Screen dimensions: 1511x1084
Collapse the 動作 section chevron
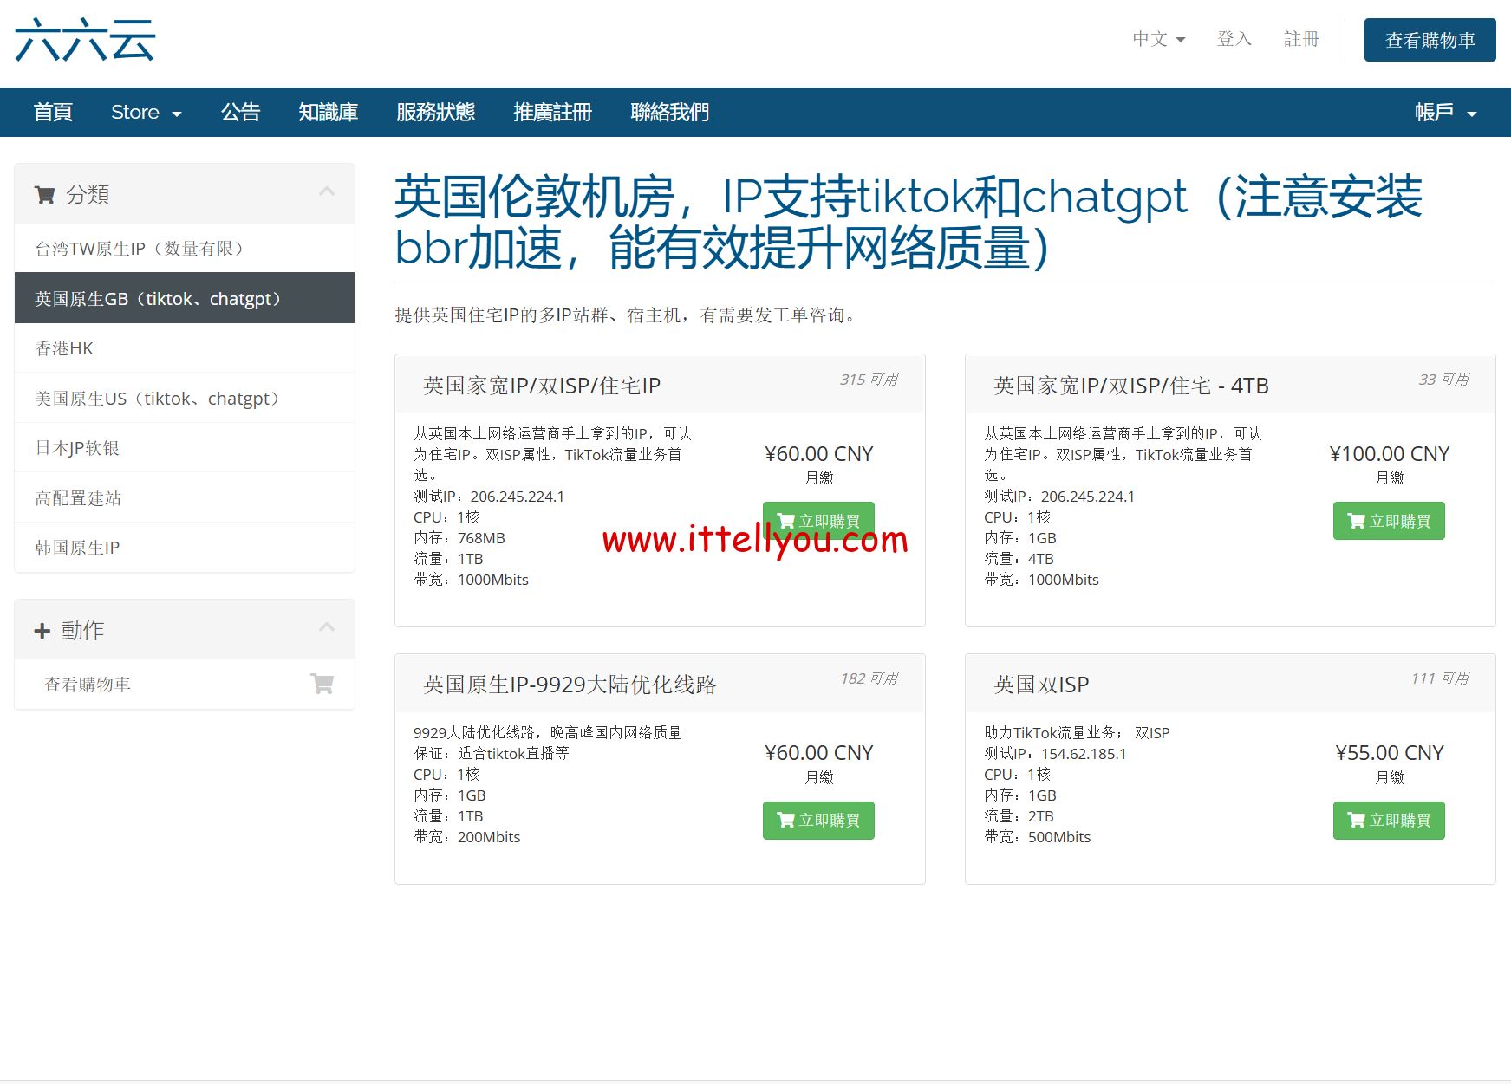click(x=327, y=627)
